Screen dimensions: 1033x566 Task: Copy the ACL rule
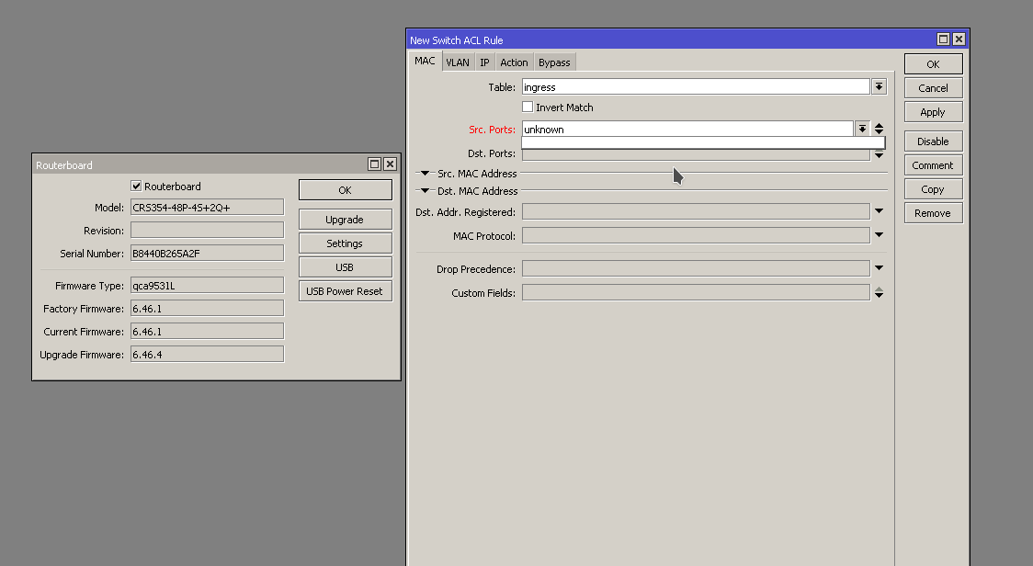click(934, 189)
